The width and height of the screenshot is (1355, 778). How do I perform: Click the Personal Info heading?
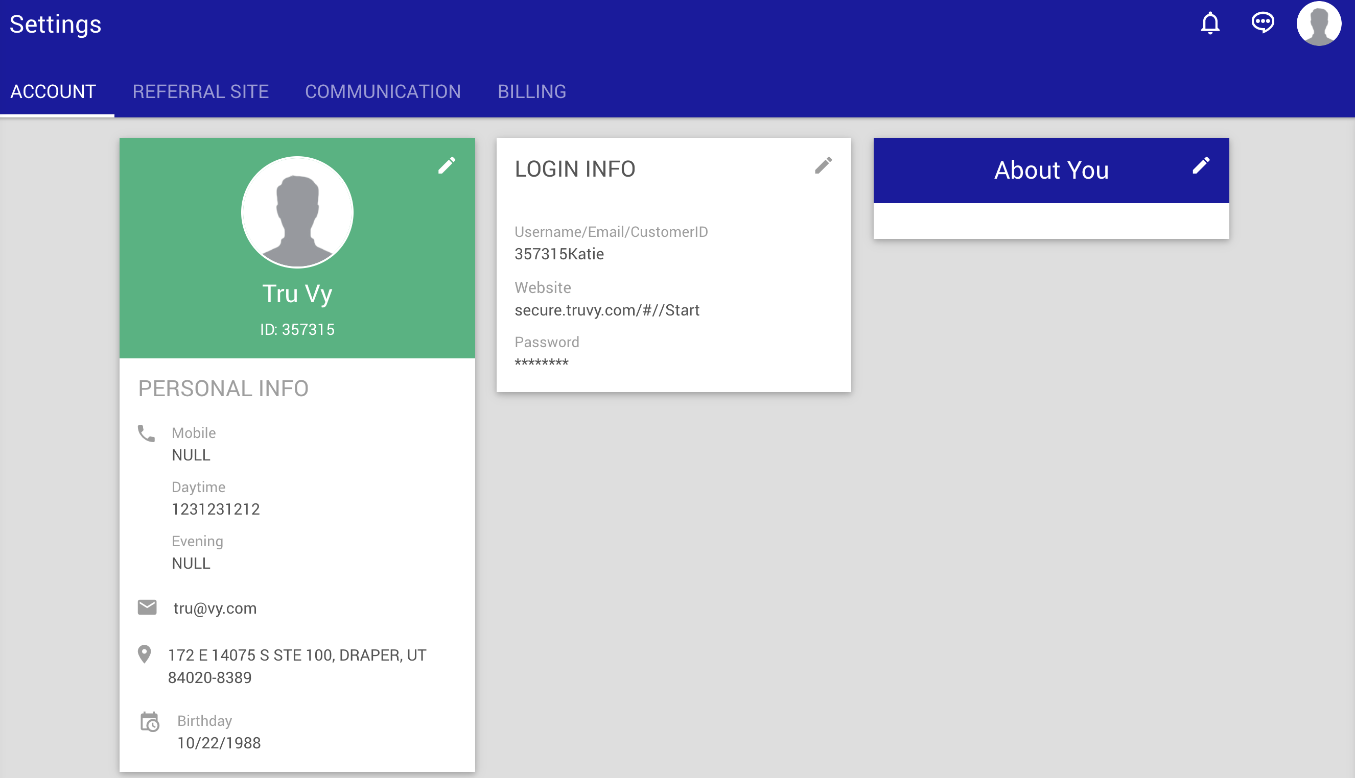pos(223,388)
